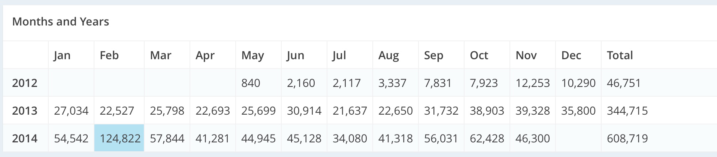This screenshot has height=157, width=717.
Task: Click the Months and Years heading
Action: (61, 22)
